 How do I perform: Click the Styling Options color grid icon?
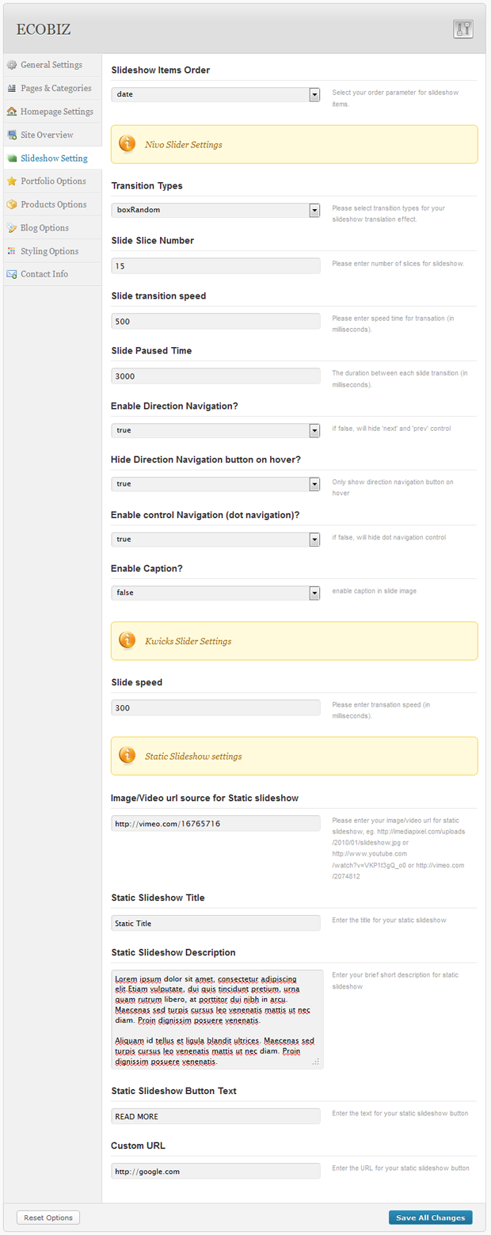12,251
